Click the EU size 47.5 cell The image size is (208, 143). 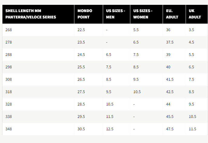tap(170, 129)
